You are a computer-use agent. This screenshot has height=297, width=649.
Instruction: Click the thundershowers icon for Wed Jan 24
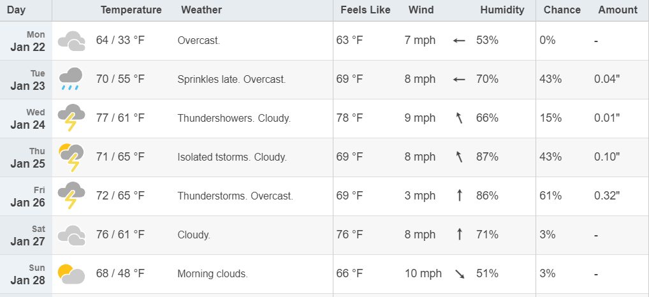[71, 118]
